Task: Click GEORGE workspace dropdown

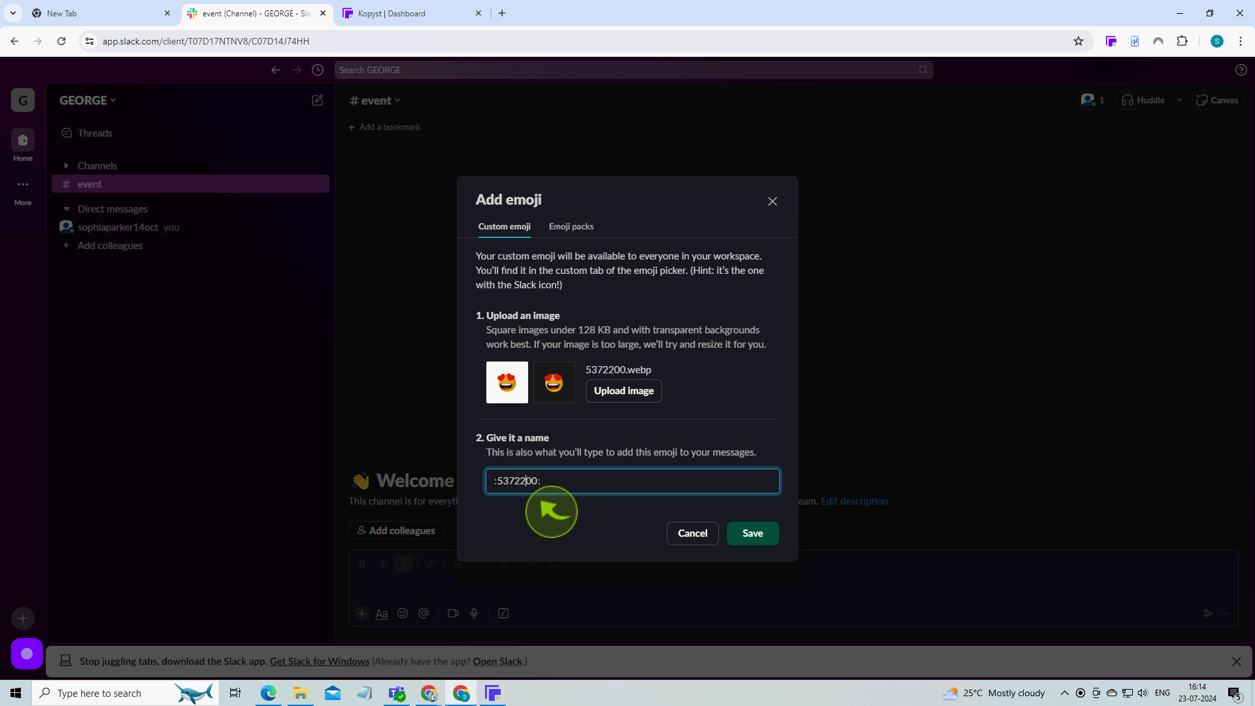Action: [x=86, y=100]
